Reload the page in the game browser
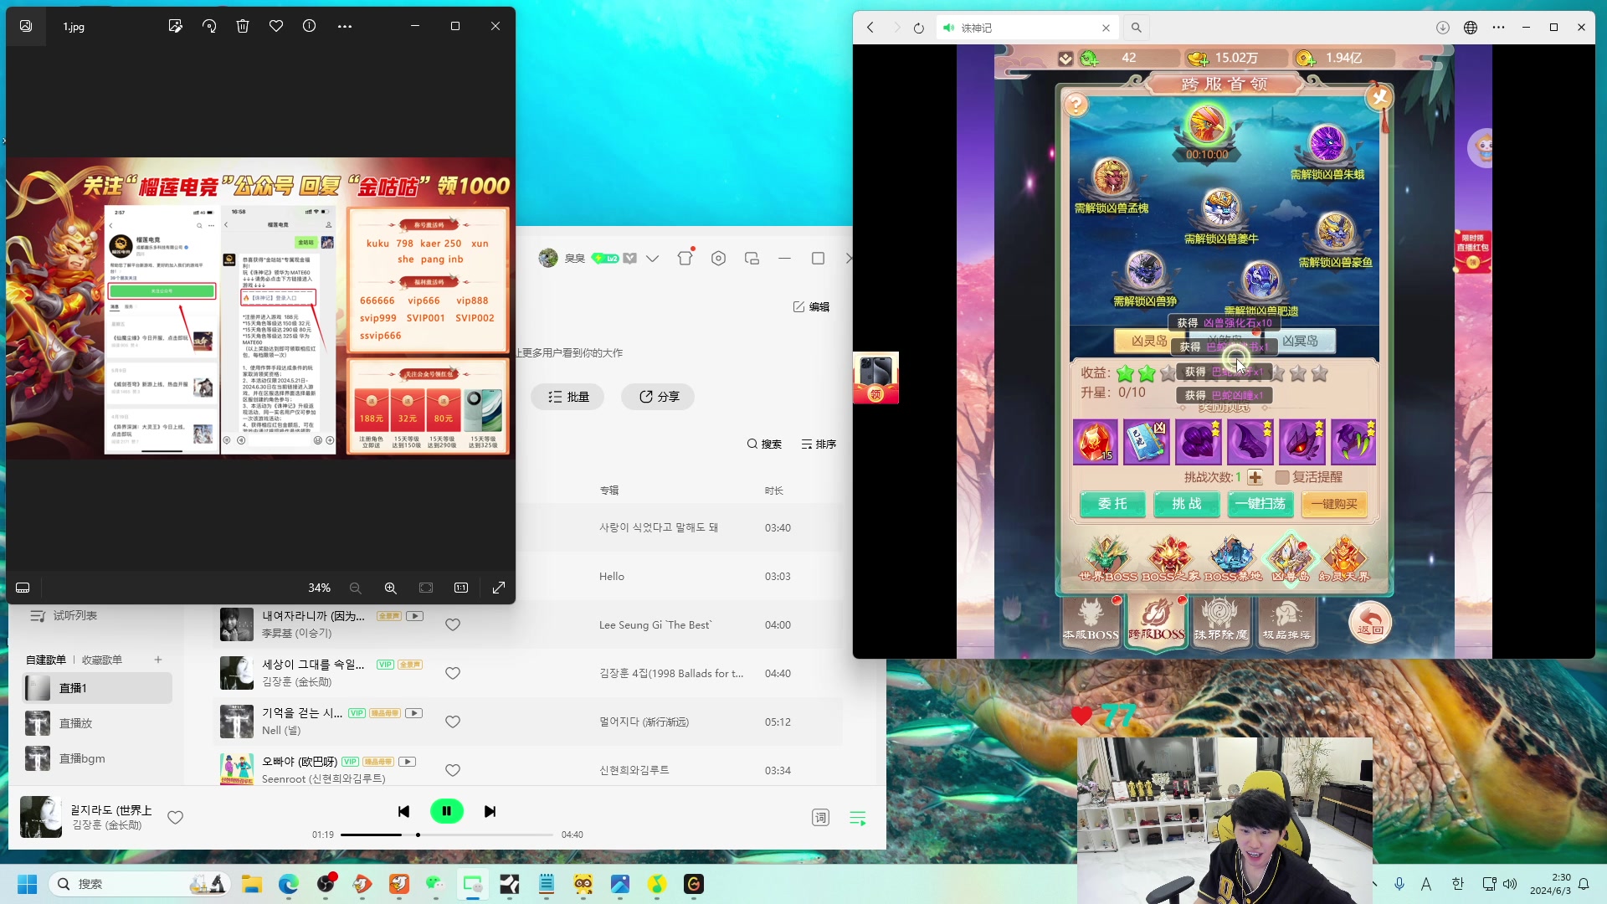 [x=918, y=28]
